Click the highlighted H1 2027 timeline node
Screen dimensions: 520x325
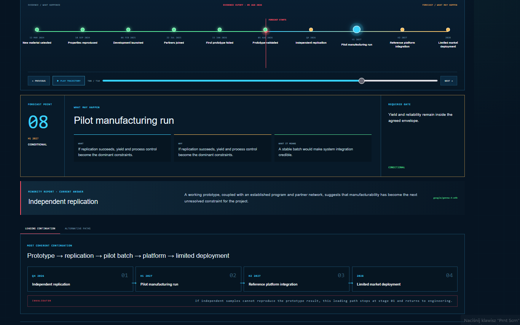tap(357, 29)
